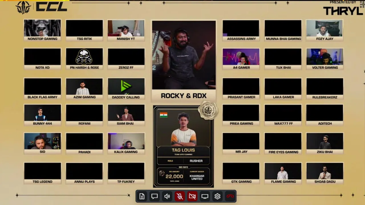Open Sid's video feed tile

click(x=42, y=143)
